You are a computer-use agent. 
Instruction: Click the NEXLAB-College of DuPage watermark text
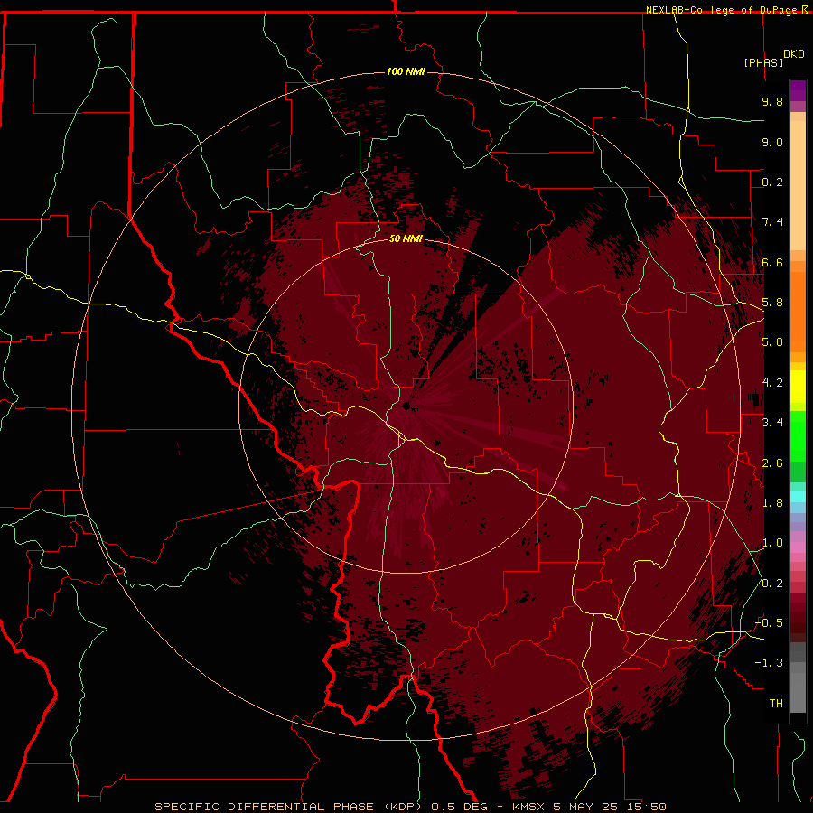tap(727, 10)
